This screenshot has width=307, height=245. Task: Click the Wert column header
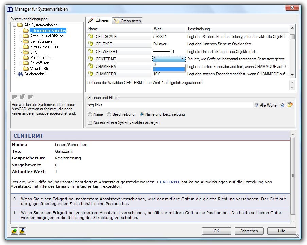pos(169,29)
